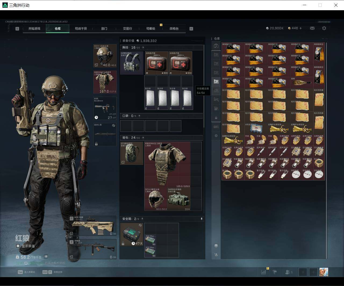Open the warehouse sidebar gear settings icon
The image size is (344, 286).
coord(216,136)
